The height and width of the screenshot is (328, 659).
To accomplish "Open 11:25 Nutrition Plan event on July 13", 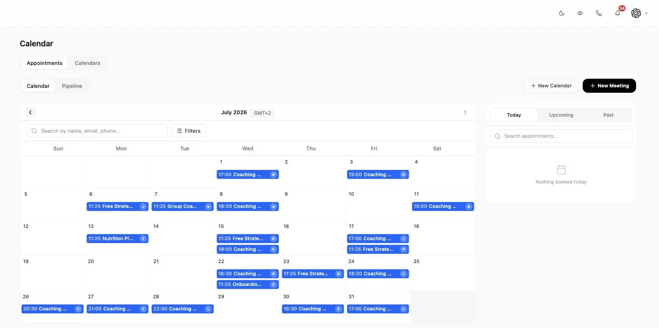I will (117, 239).
